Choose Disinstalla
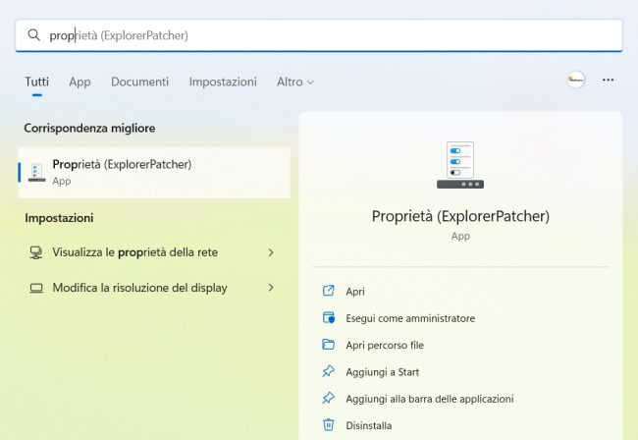638x440 pixels. (x=369, y=425)
